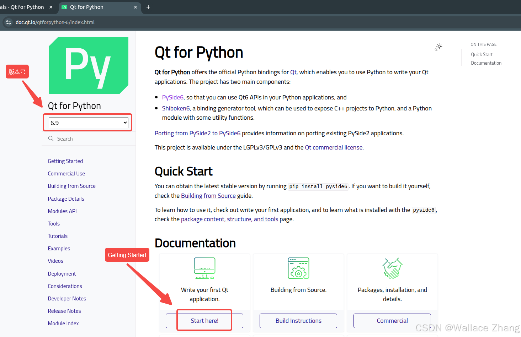Click 'Packages, installation, and details.' text
Image resolution: width=521 pixels, height=337 pixels.
click(392, 294)
